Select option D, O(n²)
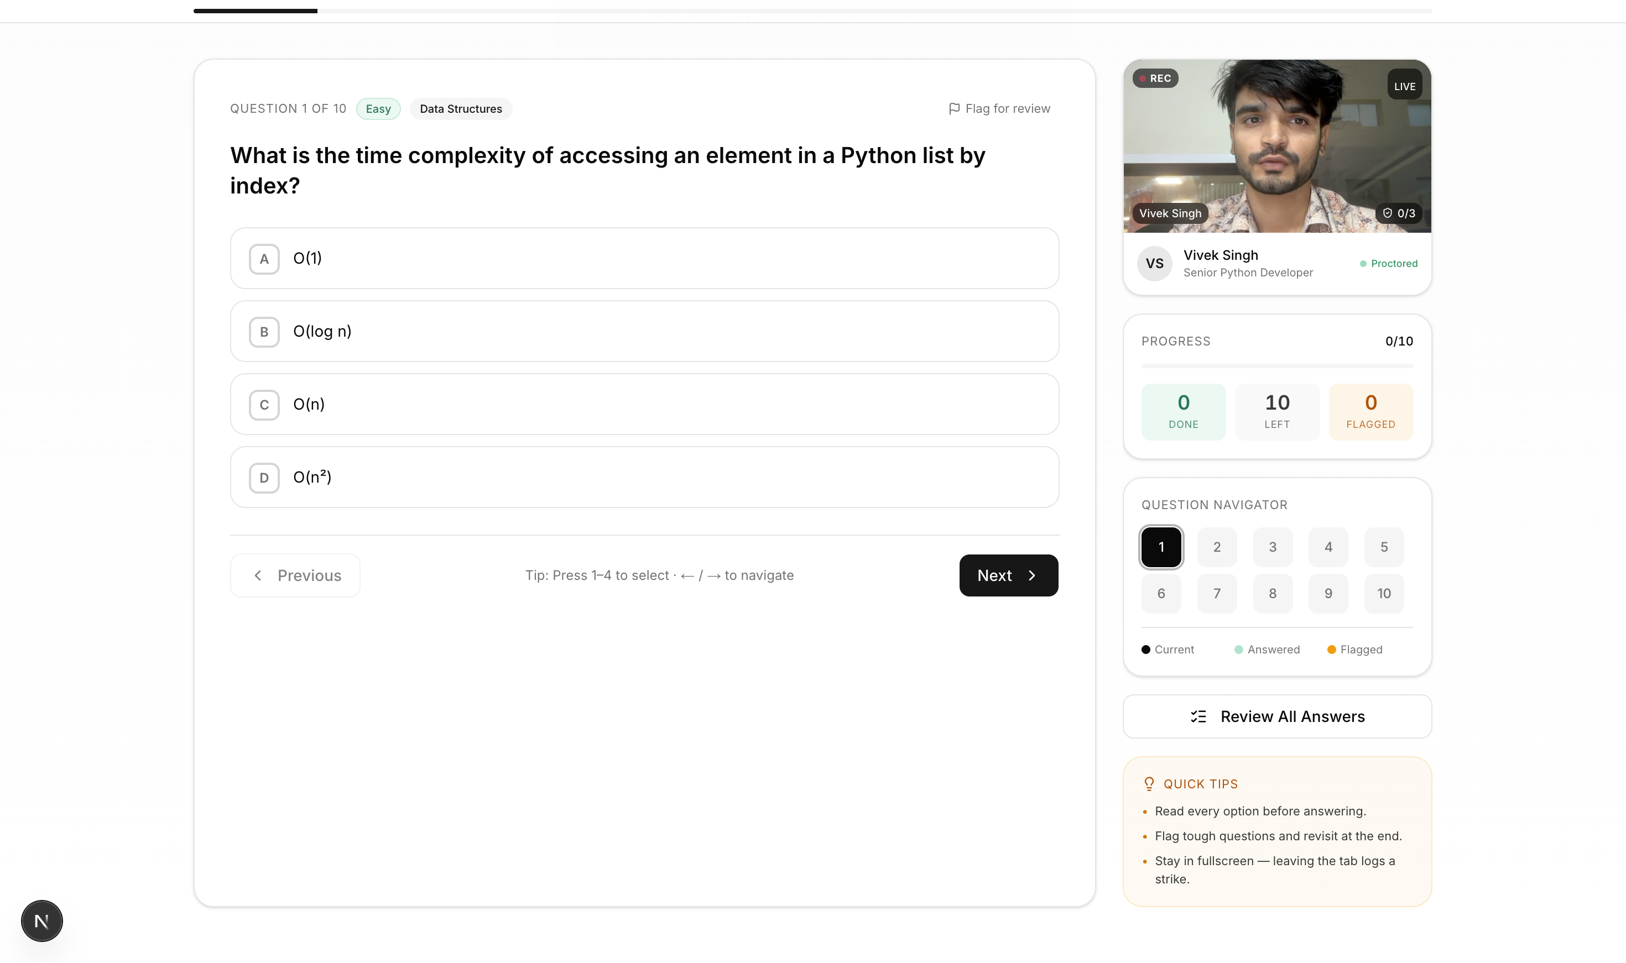1626x963 pixels. coord(644,477)
